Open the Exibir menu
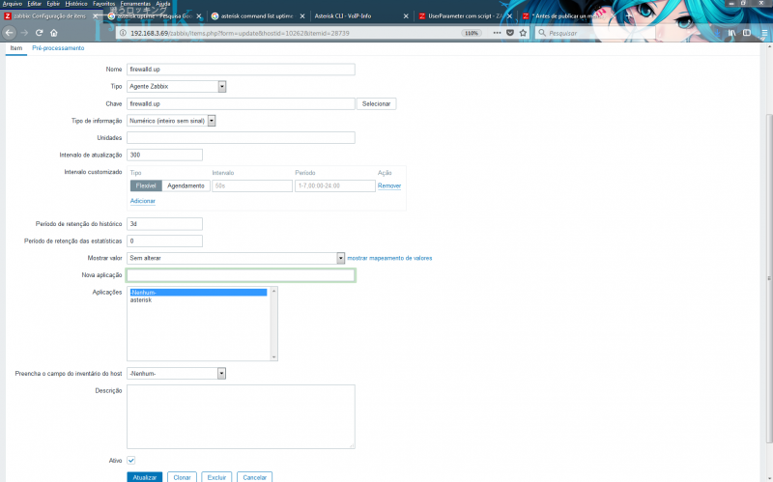The image size is (773, 482). tap(53, 4)
